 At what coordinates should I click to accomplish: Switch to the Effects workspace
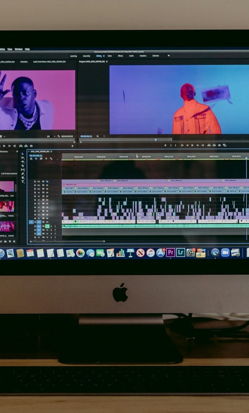click(x=120, y=56)
